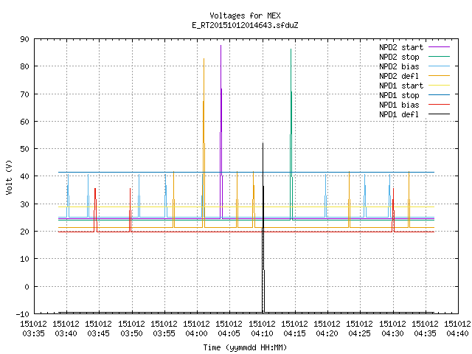This screenshot has width=472, height=354.
Task: Click the x-axis tick label 04:05
Action: tap(229, 333)
